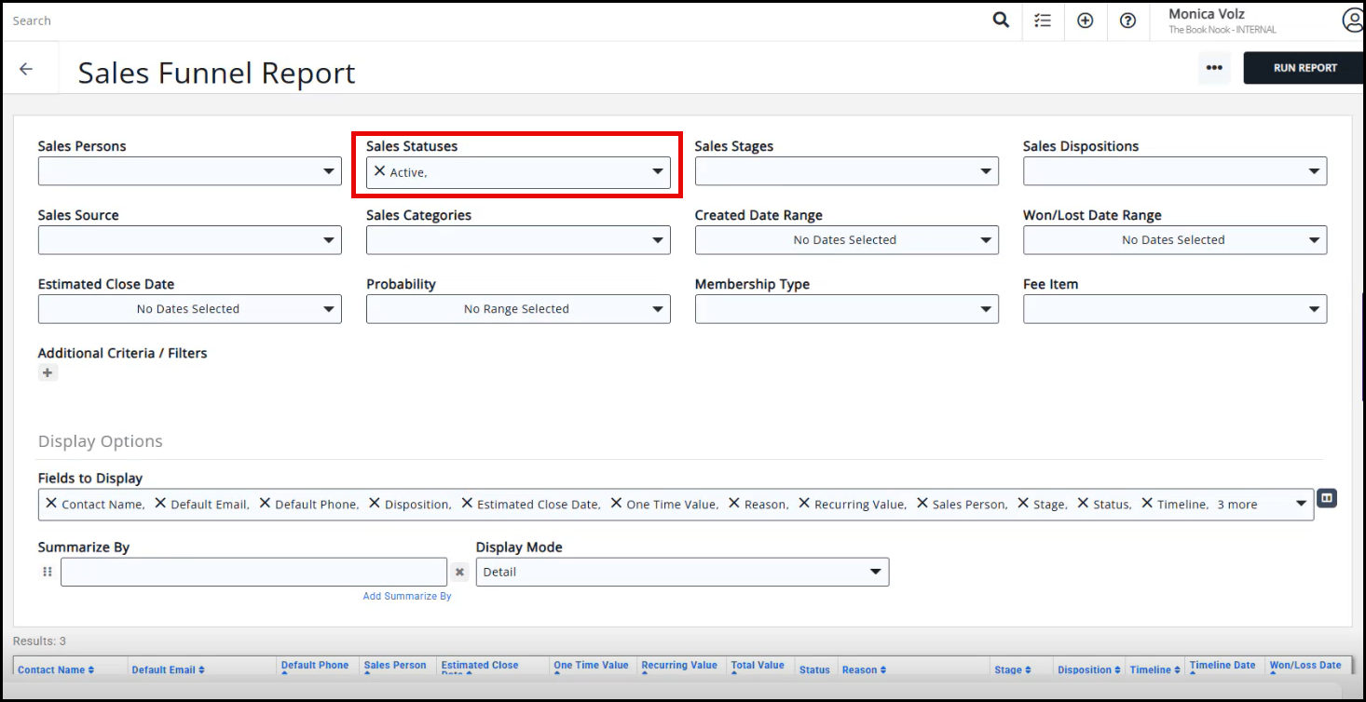The image size is (1366, 702).
Task: Clear the Summarize By field
Action: coord(459,572)
